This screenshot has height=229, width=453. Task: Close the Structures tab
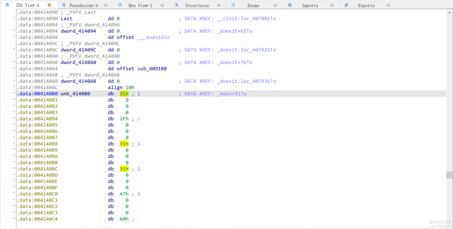tap(219, 5)
